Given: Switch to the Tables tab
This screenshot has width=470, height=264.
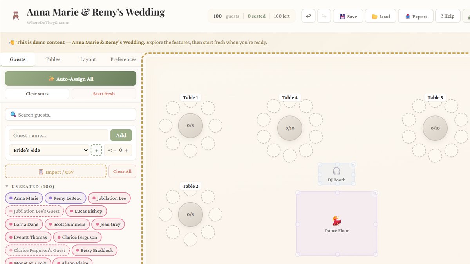Looking at the screenshot, I should tap(53, 59).
